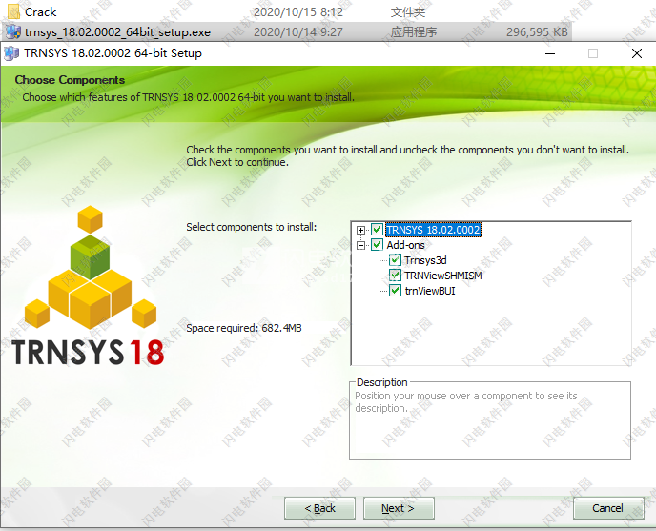Uncheck the Add-ons checkbox
Screen dimensions: 656x531
pyautogui.click(x=377, y=244)
